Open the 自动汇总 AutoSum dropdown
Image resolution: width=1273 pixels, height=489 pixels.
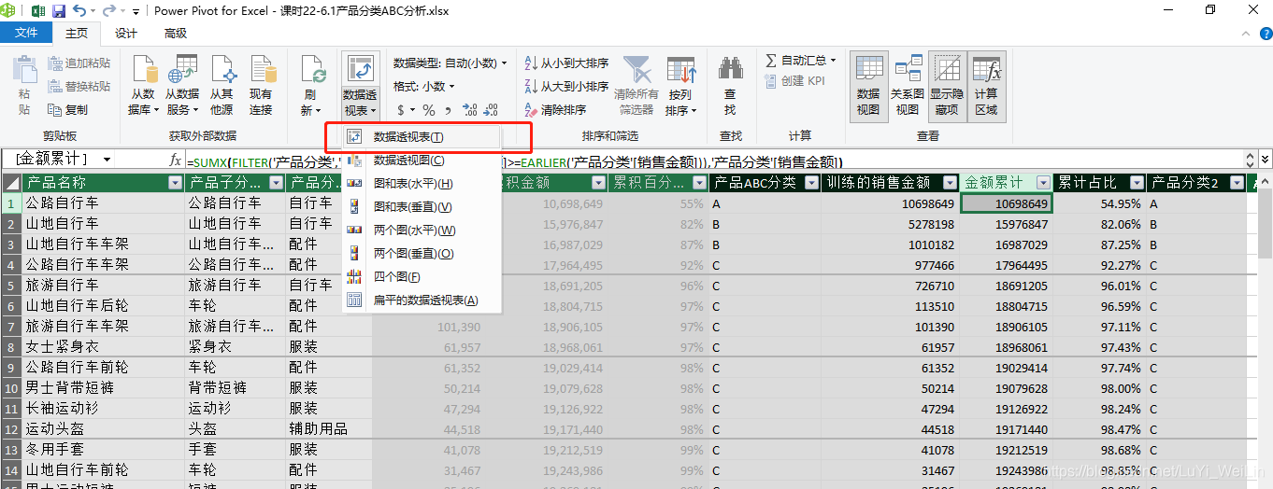801,60
